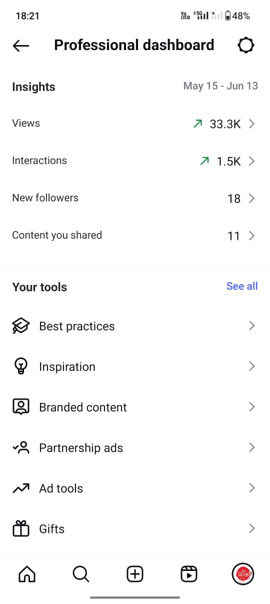270x604 pixels.
Task: Tap the Inspiration lightbulb icon
Action: click(x=21, y=367)
